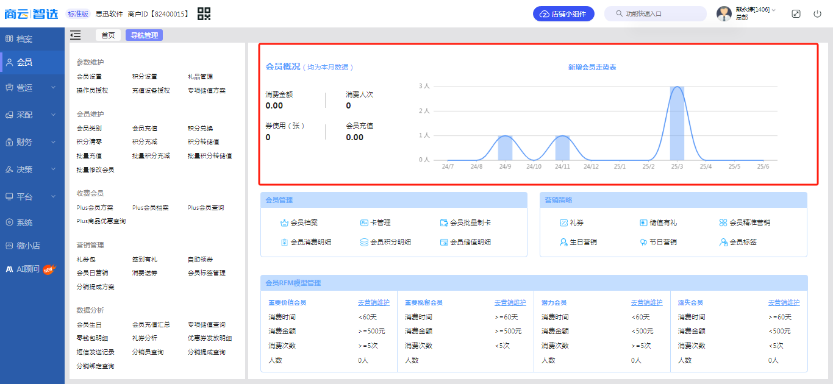Image resolution: width=833 pixels, height=384 pixels.
Task: Open 节日营销 shortcut
Action: [658, 242]
